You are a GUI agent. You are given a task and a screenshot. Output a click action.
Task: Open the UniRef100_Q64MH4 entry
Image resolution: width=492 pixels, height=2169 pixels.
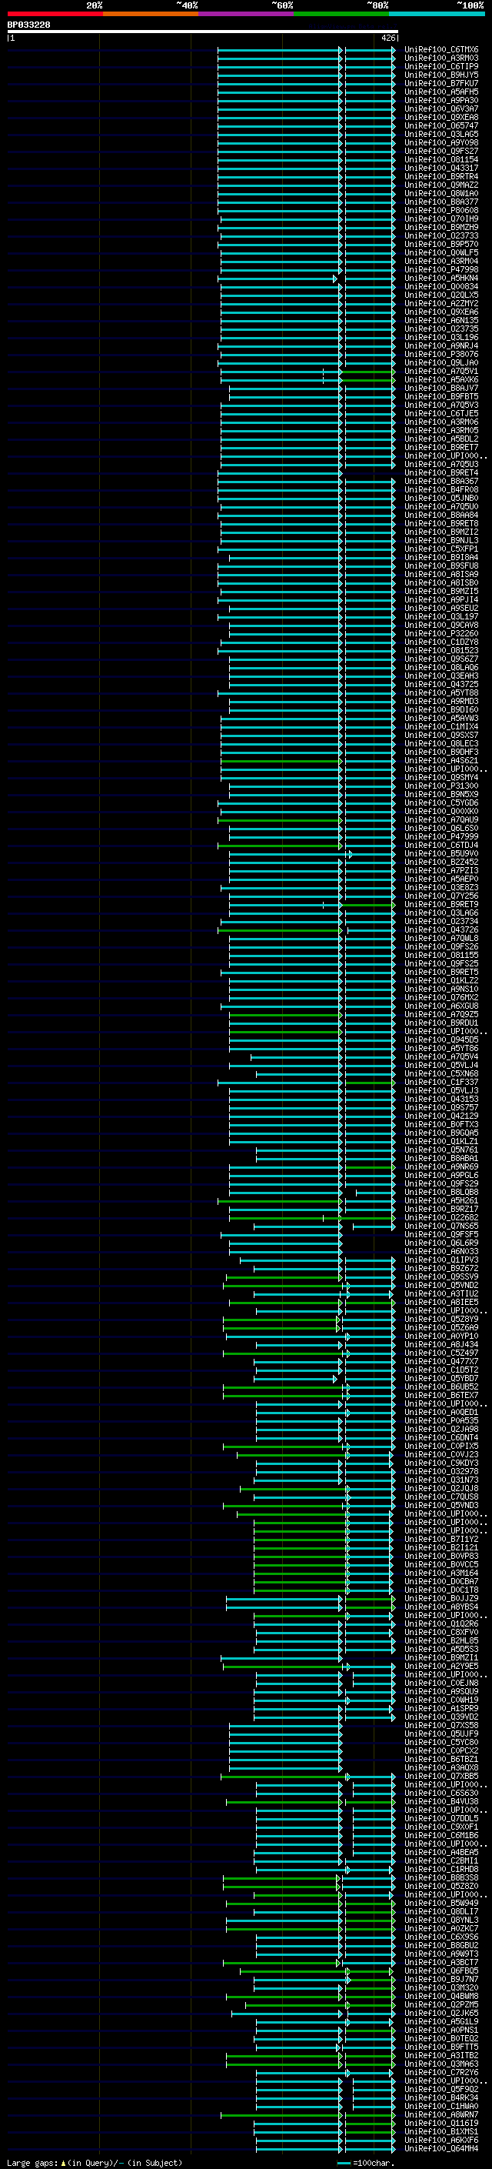pyautogui.click(x=440, y=2148)
